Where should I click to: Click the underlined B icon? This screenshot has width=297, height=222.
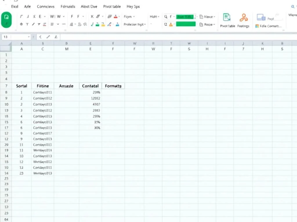[79, 24]
